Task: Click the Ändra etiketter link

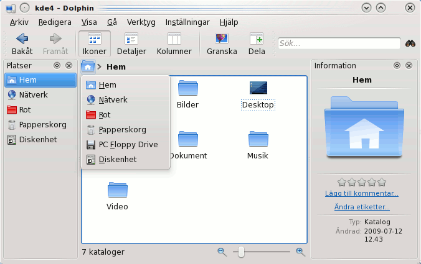Action: 362,207
